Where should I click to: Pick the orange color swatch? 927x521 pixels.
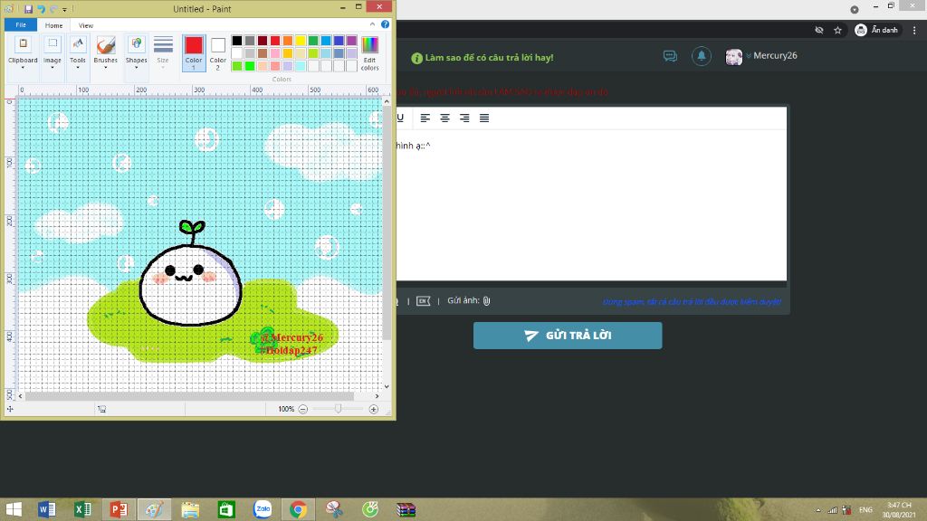pos(288,41)
